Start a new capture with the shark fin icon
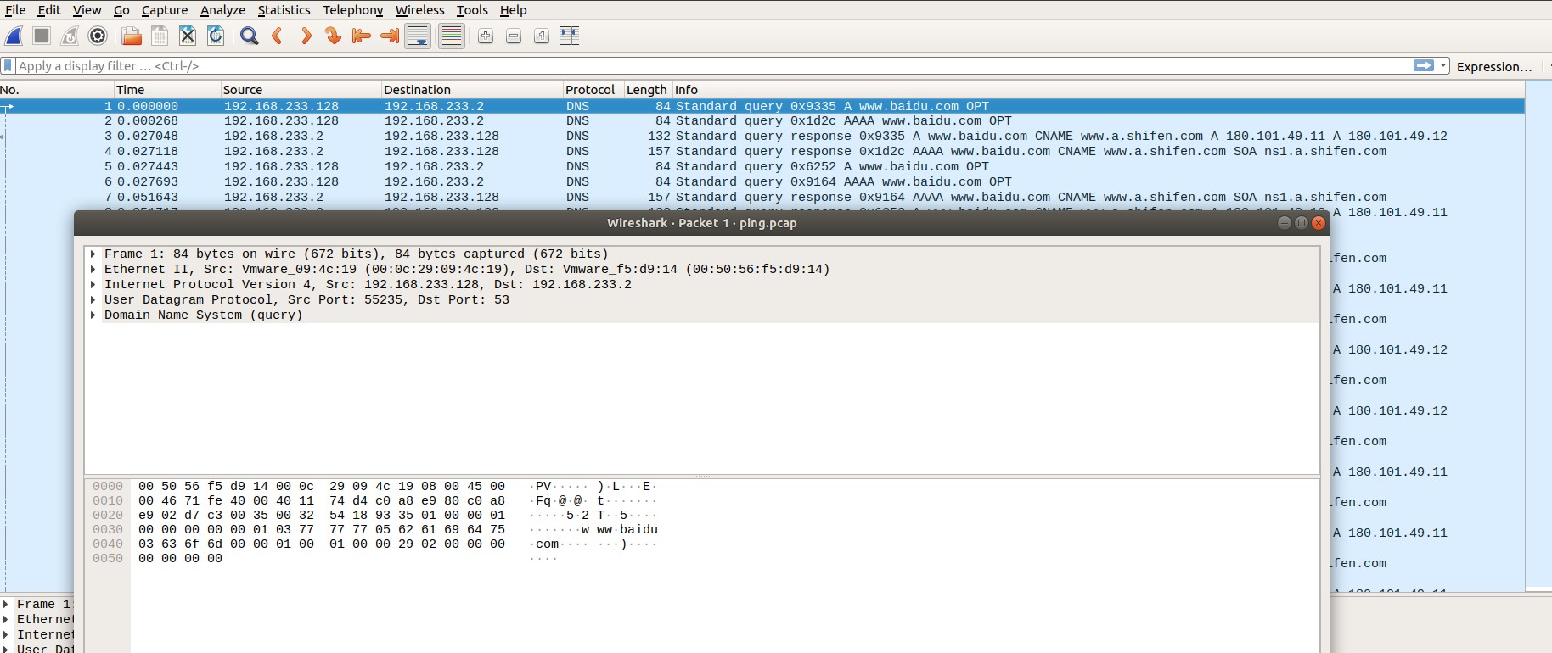The image size is (1552, 653). point(14,36)
